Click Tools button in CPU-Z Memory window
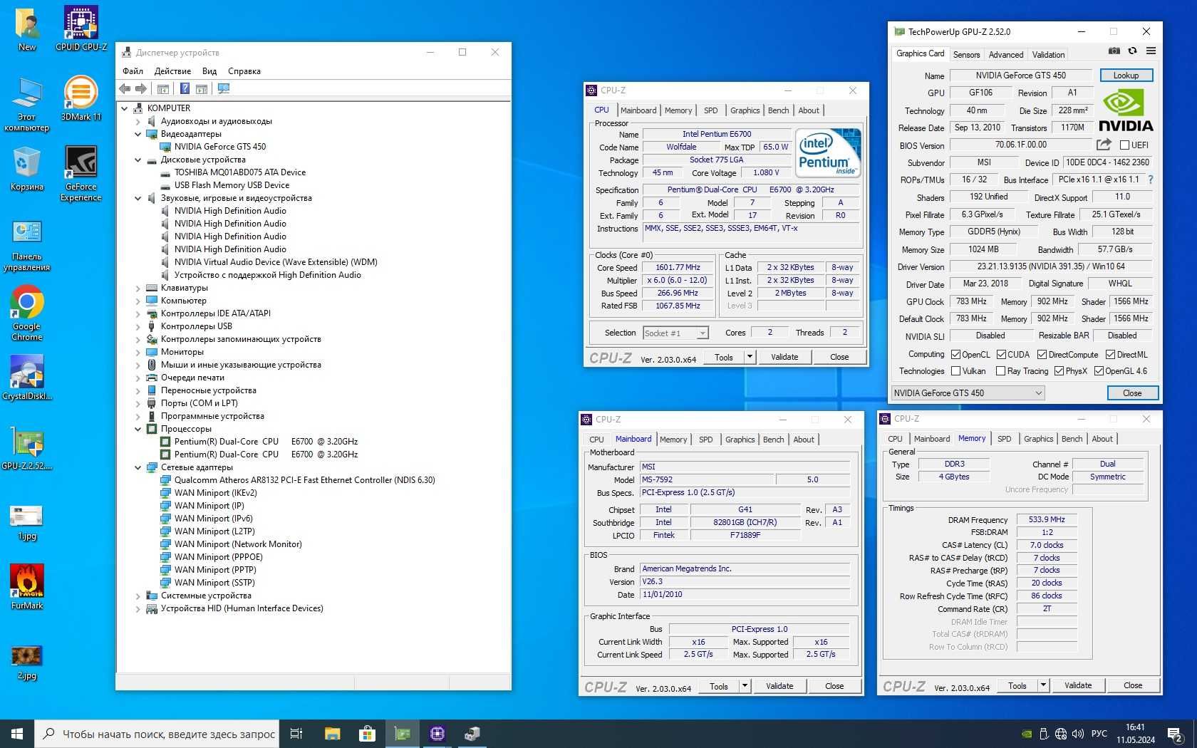1197x748 pixels. [1017, 685]
